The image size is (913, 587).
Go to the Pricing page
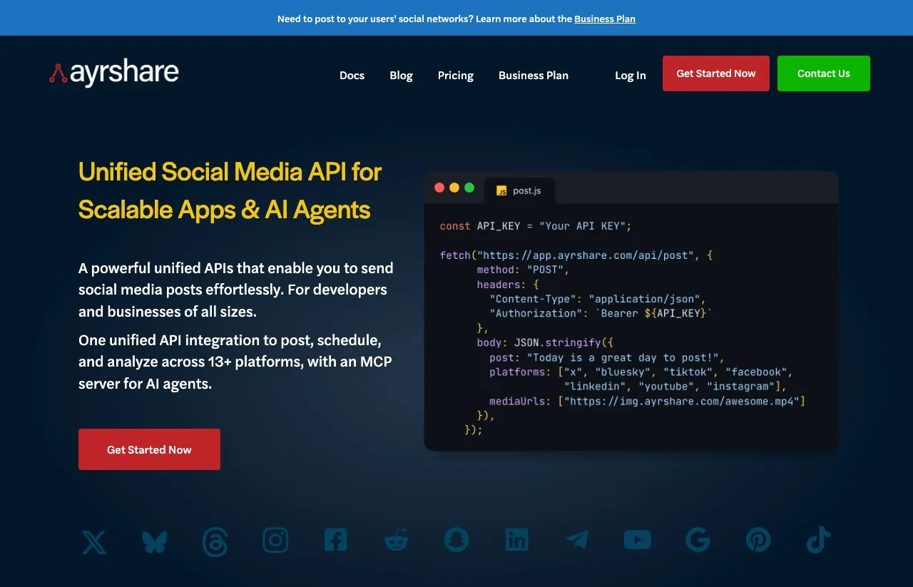coord(456,75)
